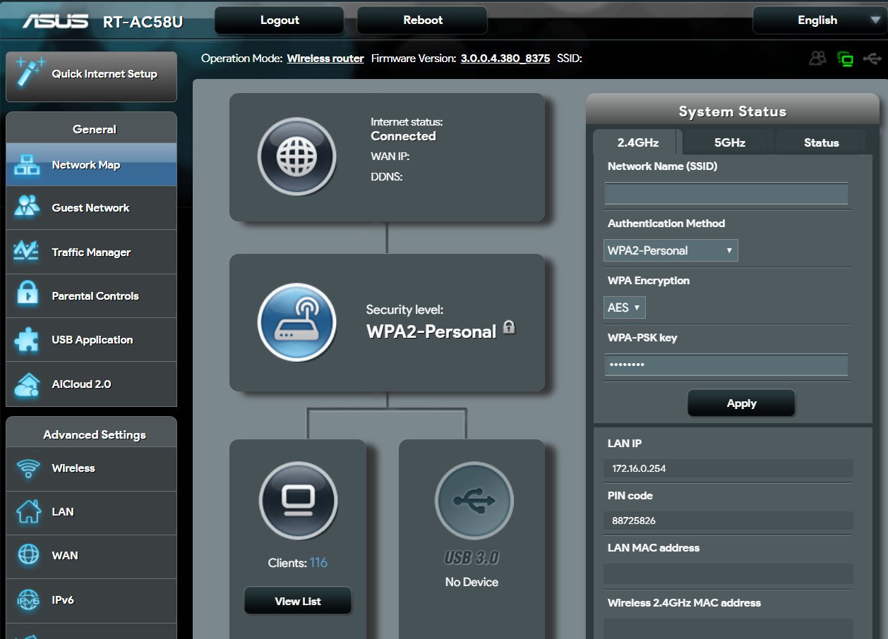888x639 pixels.
Task: Expand the WPA Encryption AES dropdown
Action: (625, 308)
